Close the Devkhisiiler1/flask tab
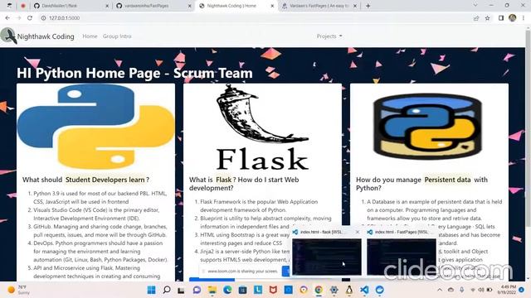The height and width of the screenshot is (298, 531). pyautogui.click(x=107, y=6)
